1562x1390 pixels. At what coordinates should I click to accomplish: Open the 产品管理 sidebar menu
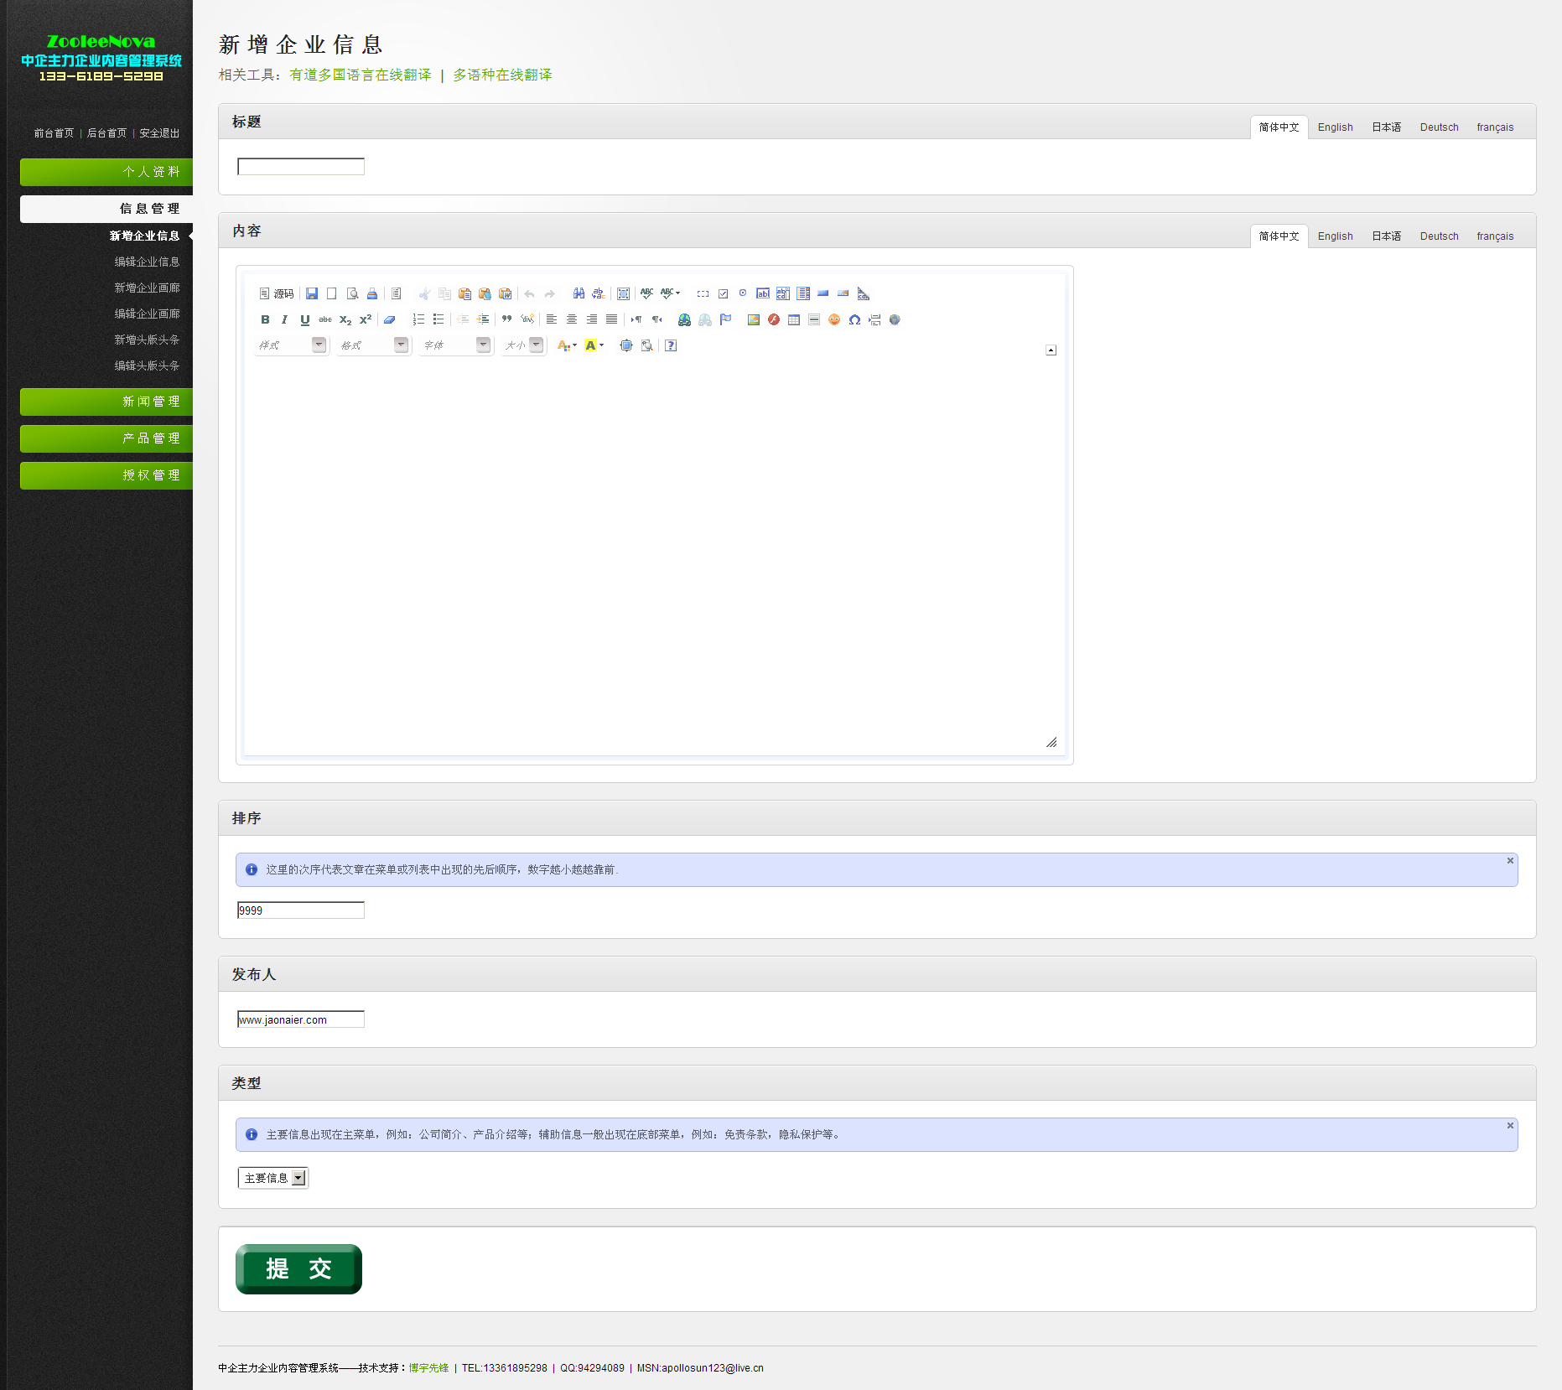click(106, 438)
